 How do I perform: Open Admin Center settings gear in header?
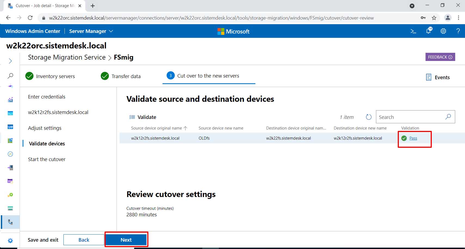443,31
